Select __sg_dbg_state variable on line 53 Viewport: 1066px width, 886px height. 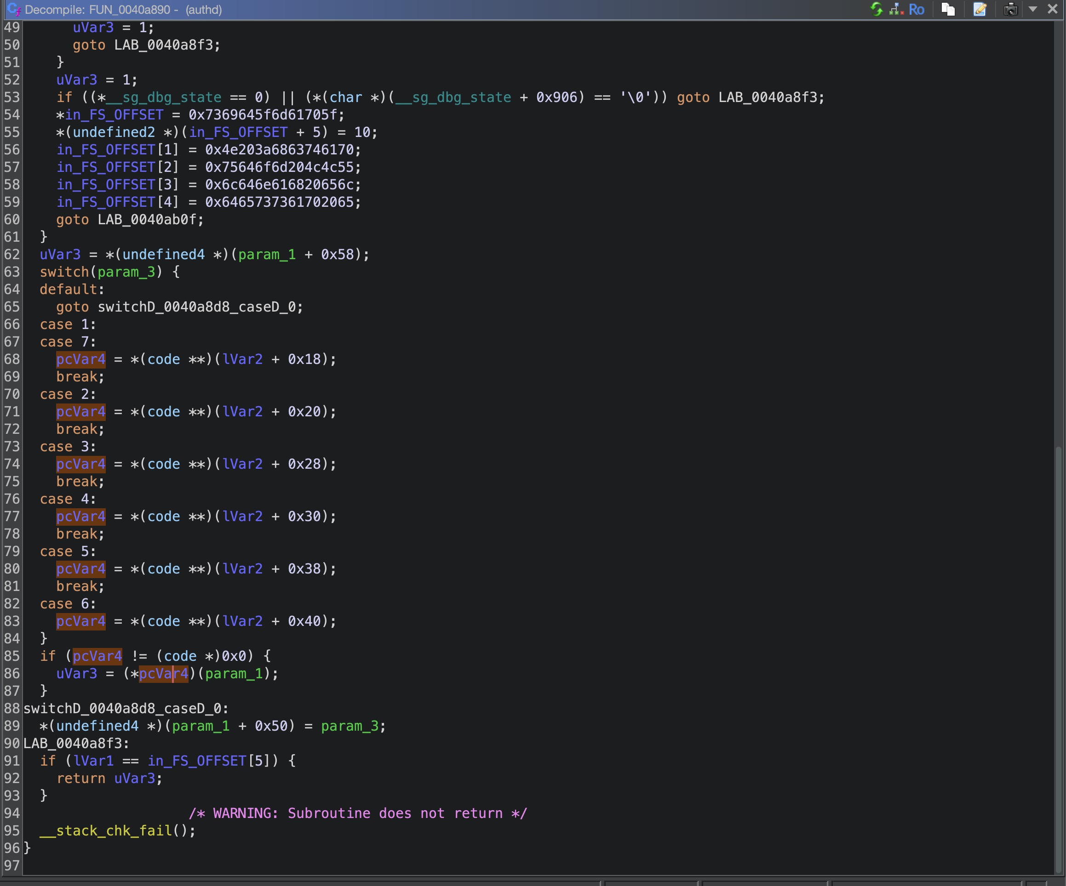pos(163,97)
